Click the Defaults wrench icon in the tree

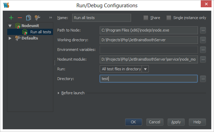18,38
